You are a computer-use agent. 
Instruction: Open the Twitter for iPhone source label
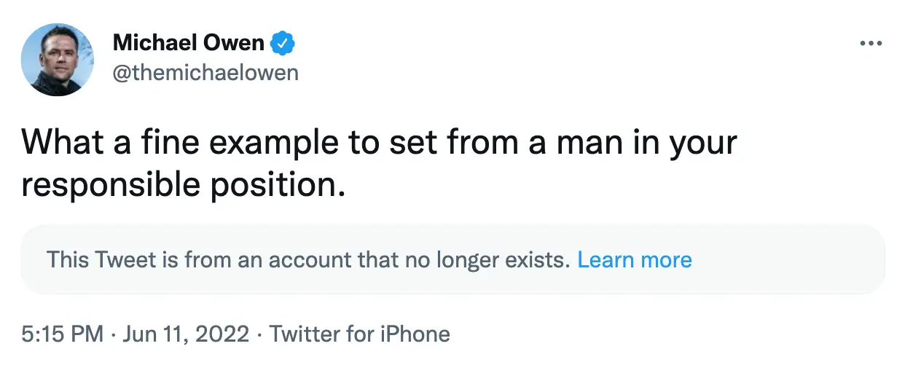pos(360,334)
